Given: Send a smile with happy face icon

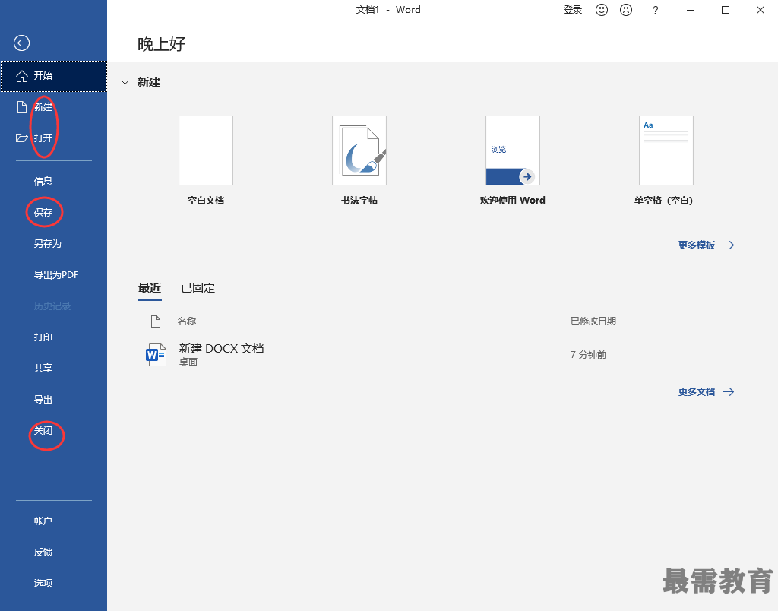Looking at the screenshot, I should (x=602, y=10).
